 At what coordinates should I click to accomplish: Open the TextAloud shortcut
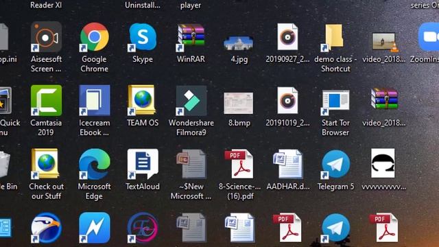(x=143, y=164)
